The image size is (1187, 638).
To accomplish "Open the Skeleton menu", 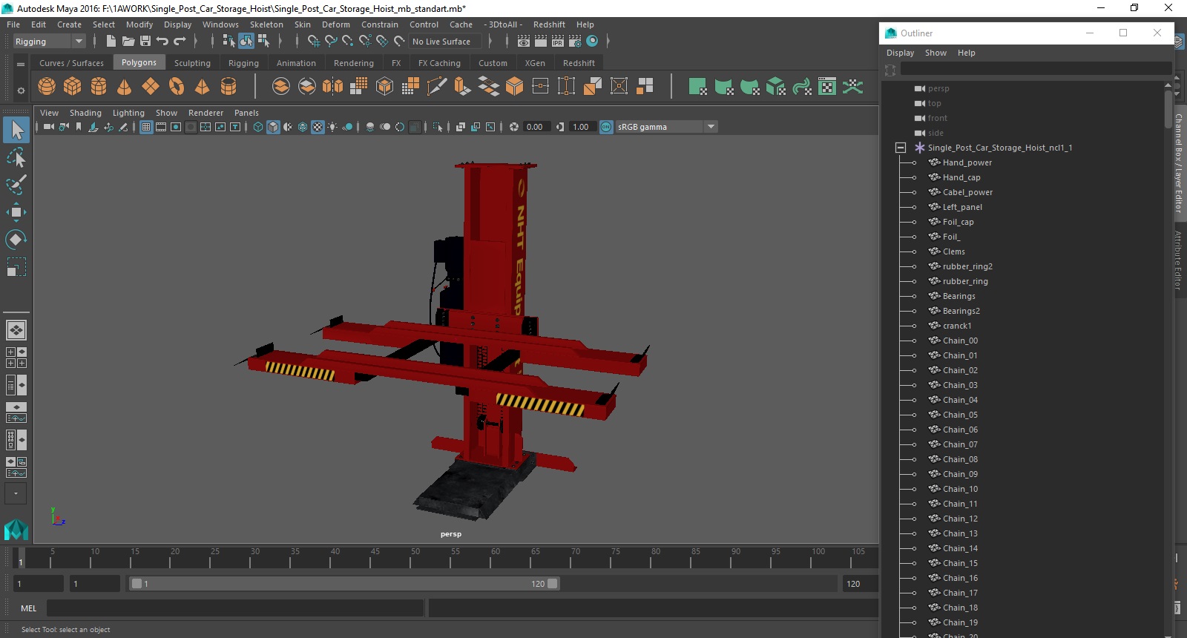I will [x=266, y=24].
